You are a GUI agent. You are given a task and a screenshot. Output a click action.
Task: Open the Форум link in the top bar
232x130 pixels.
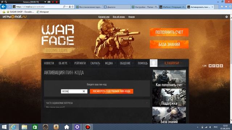tap(131, 17)
